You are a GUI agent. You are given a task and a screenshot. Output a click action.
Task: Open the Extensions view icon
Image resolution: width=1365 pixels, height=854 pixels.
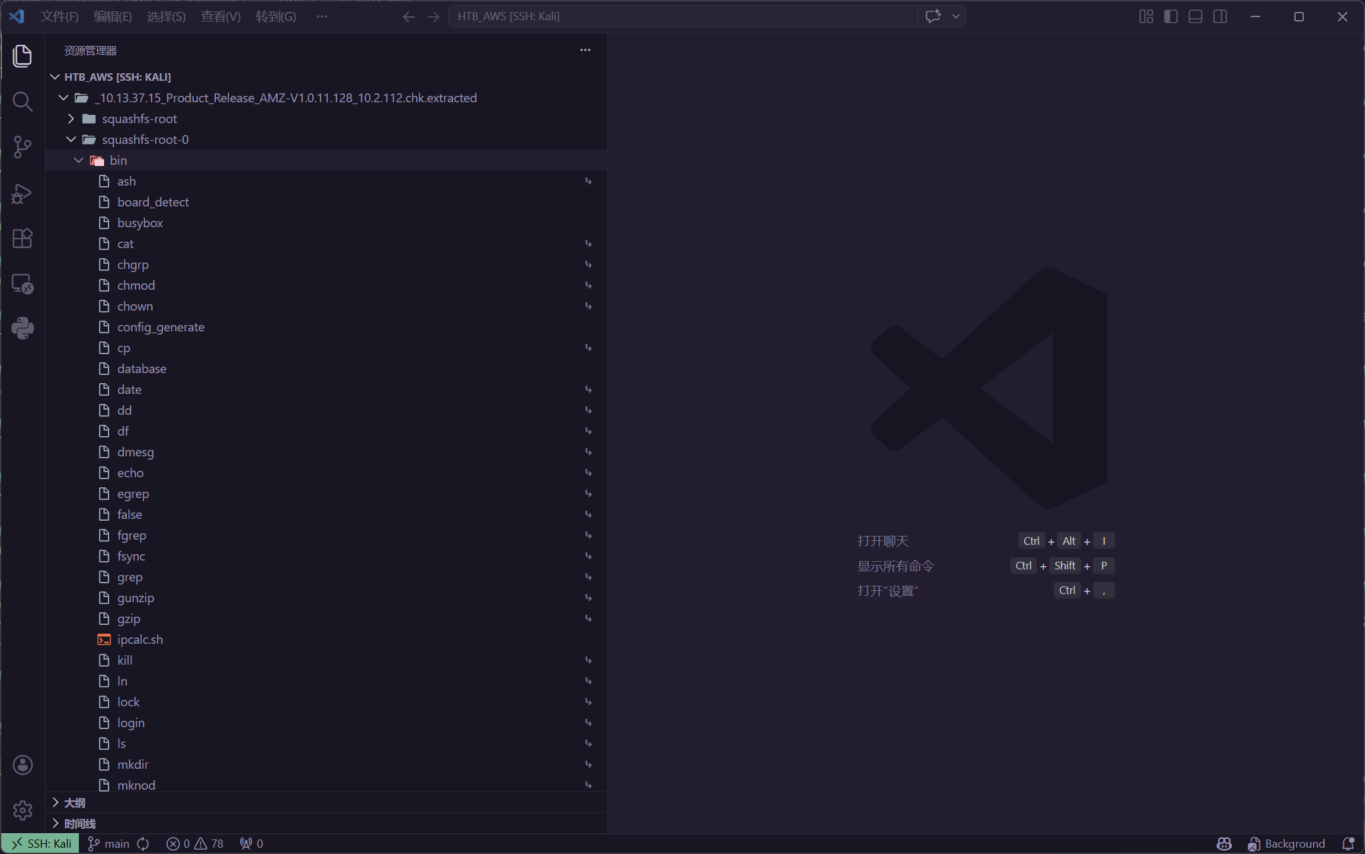click(23, 239)
